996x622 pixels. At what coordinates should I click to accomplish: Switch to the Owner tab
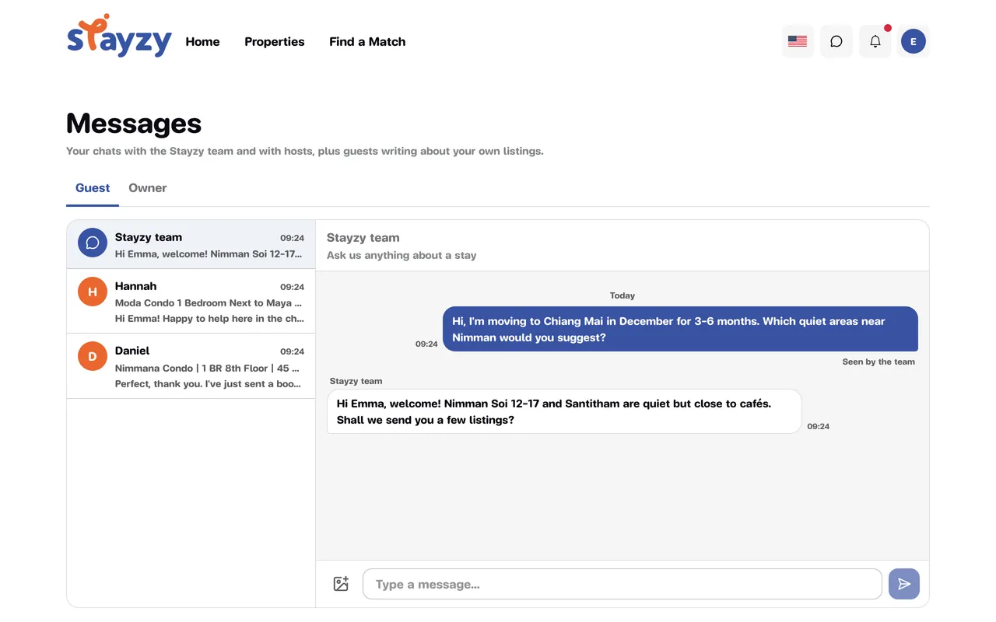148,188
